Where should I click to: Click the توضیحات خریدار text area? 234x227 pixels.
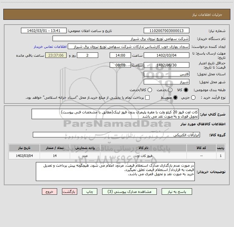click(115, 172)
